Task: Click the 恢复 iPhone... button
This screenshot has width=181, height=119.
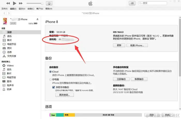Action: [x=137, y=45]
